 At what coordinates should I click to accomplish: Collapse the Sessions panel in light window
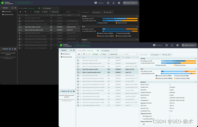tap(60, 50)
